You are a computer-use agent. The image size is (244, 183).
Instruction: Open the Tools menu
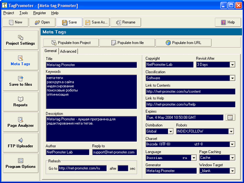(x=23, y=13)
